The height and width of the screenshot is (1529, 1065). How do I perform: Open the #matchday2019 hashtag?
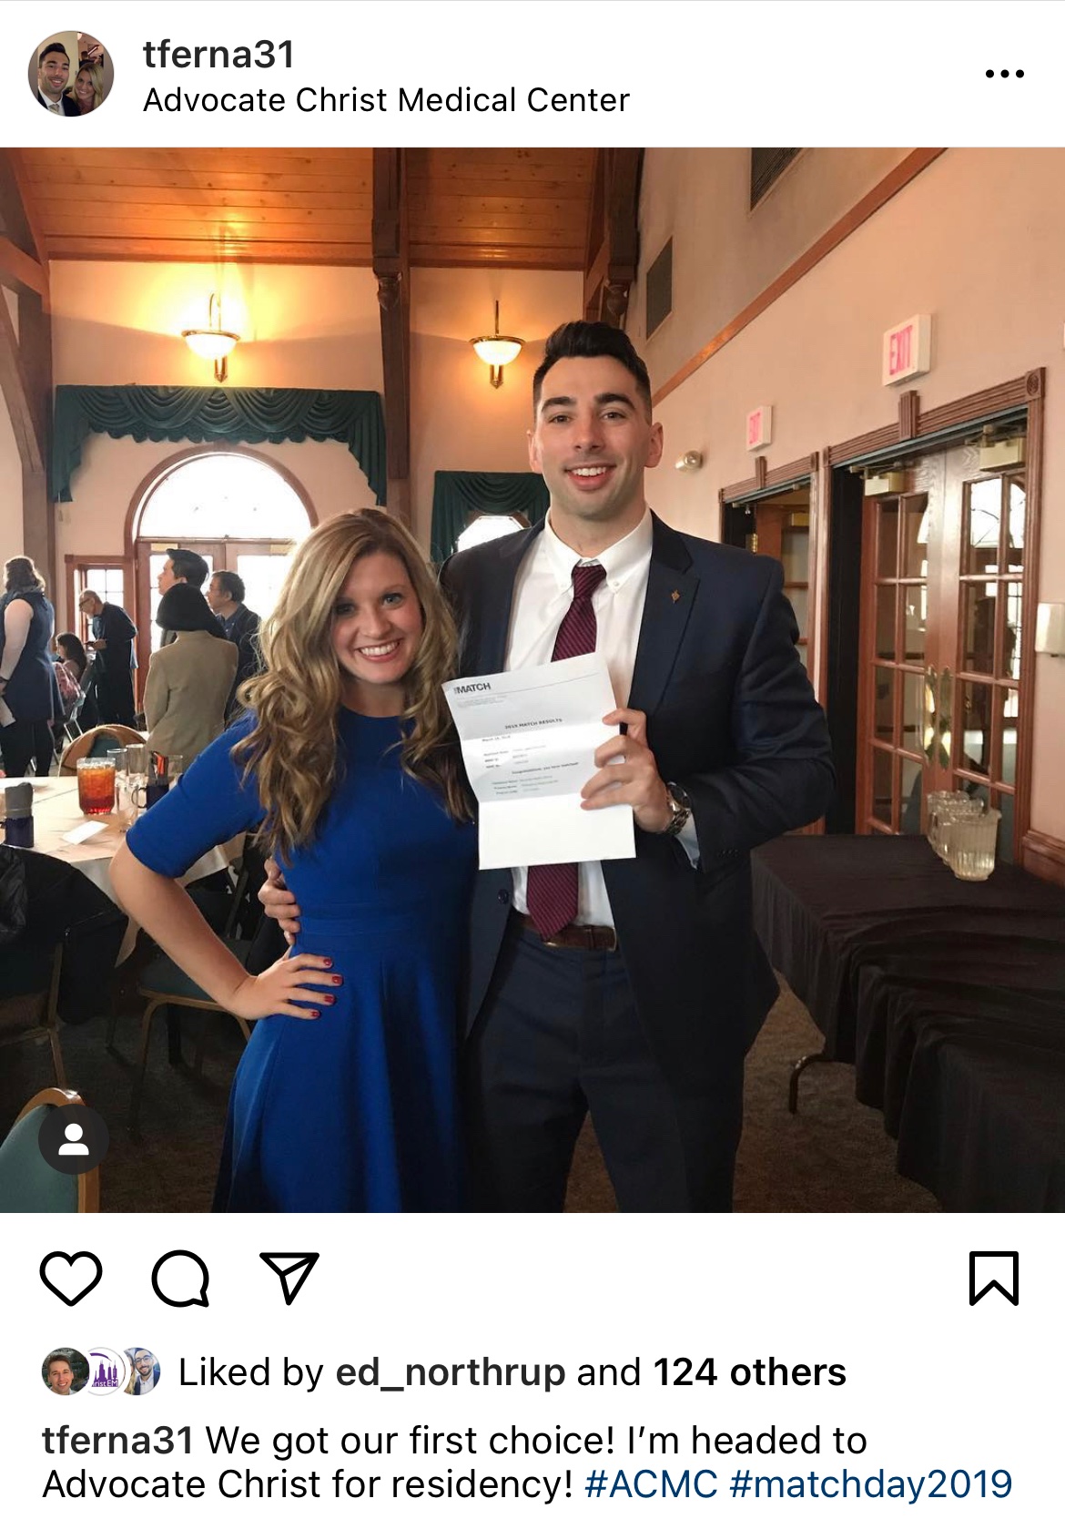(x=871, y=1484)
